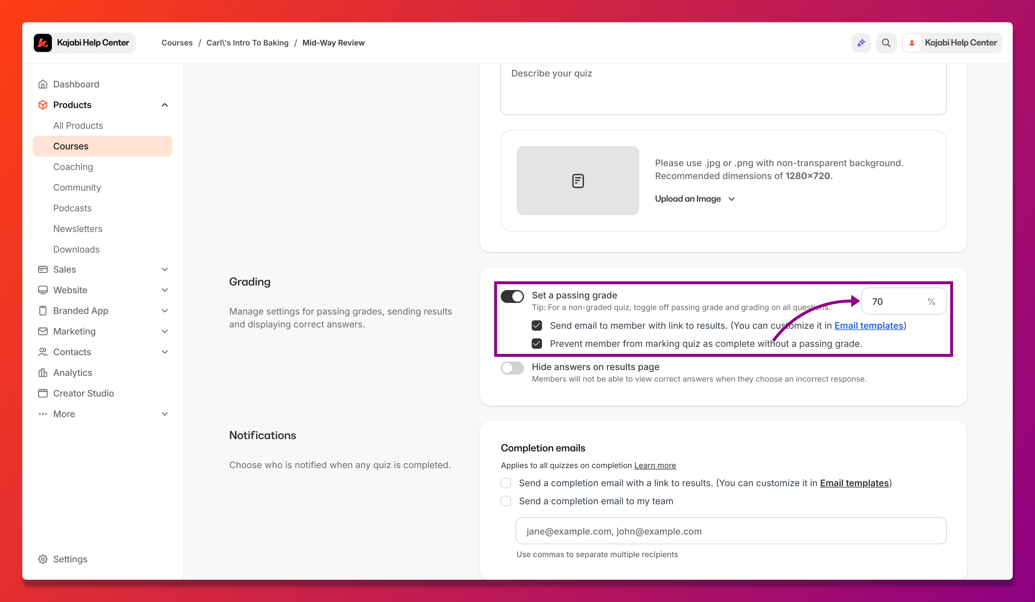Expand the Marketing section chevron

coord(165,331)
